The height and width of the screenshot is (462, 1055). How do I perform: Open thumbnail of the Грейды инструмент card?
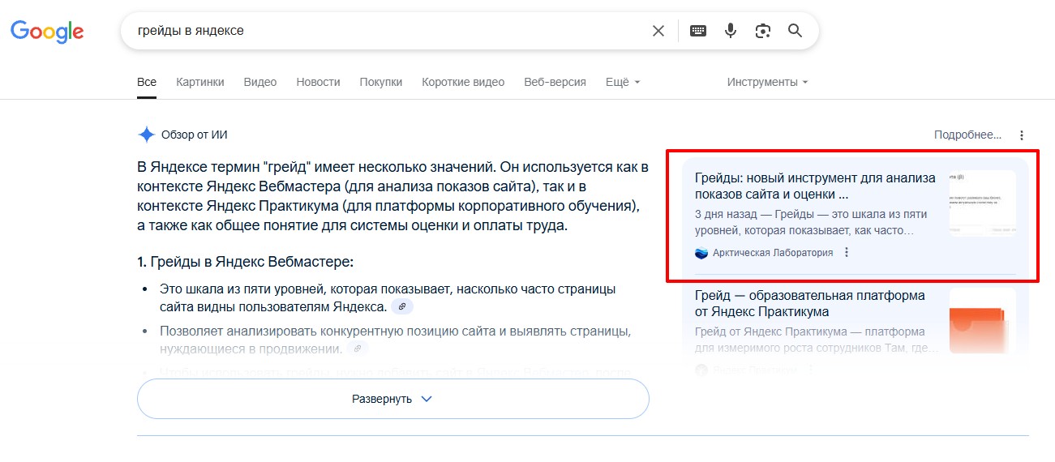point(982,203)
